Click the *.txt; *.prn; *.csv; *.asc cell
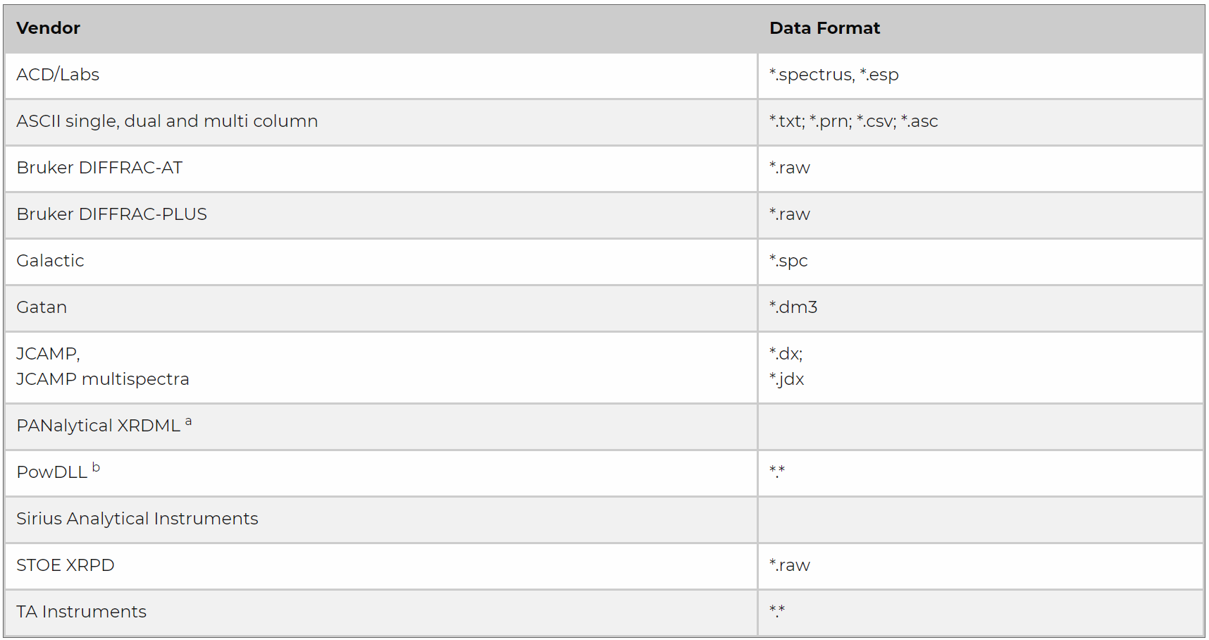1209x640 pixels. point(853,121)
